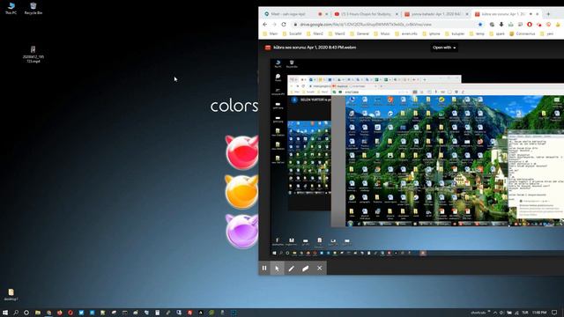Open Twitter app from taskbar

[81, 313]
